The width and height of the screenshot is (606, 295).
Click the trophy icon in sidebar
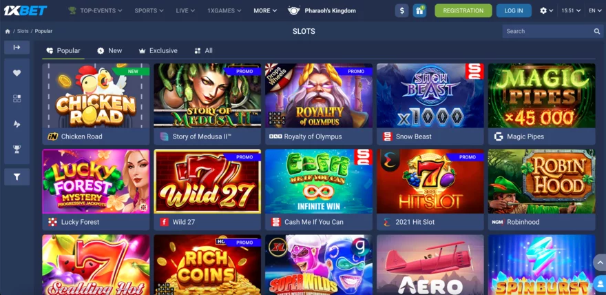(x=17, y=150)
